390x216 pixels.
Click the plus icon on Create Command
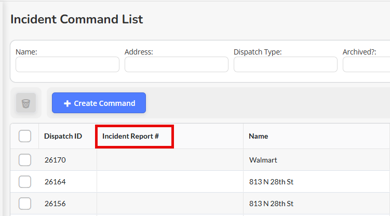point(67,103)
